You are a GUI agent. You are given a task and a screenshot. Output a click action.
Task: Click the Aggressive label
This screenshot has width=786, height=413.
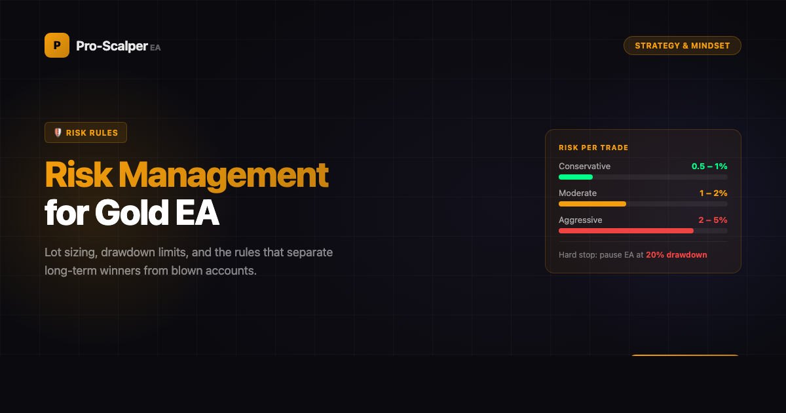point(580,220)
